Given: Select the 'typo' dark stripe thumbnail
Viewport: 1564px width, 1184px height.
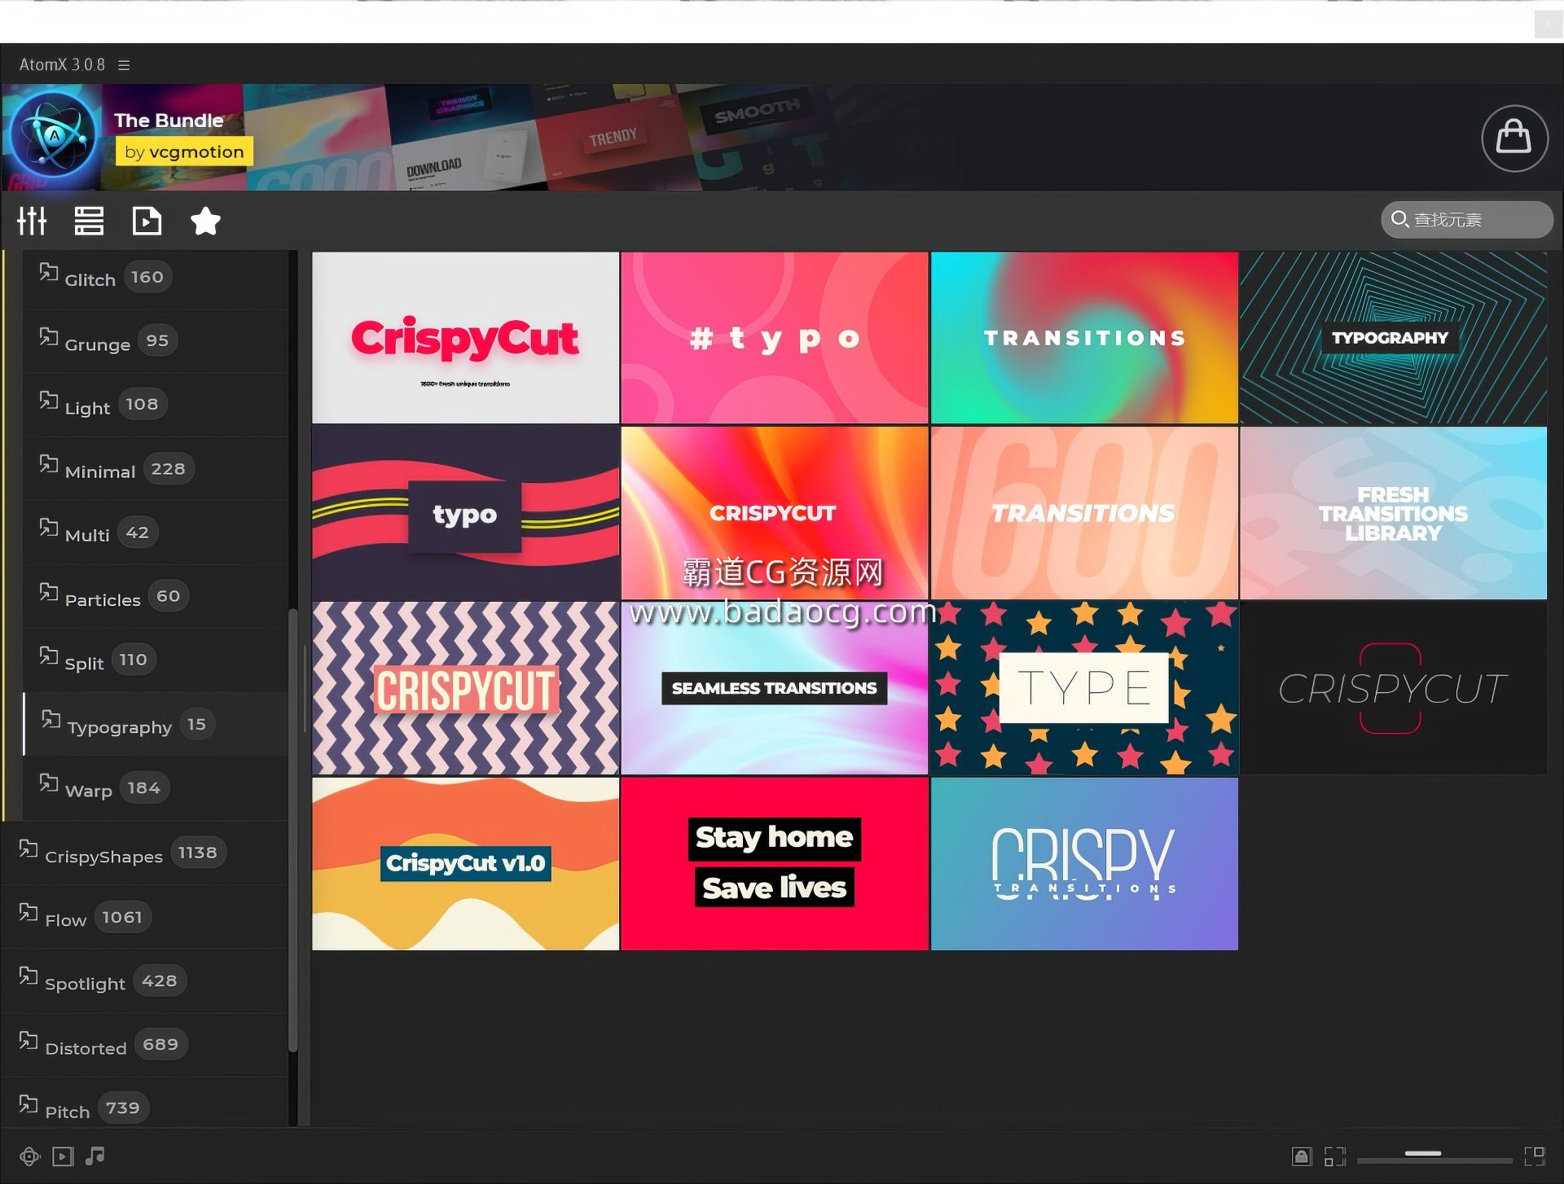Looking at the screenshot, I should click(465, 513).
